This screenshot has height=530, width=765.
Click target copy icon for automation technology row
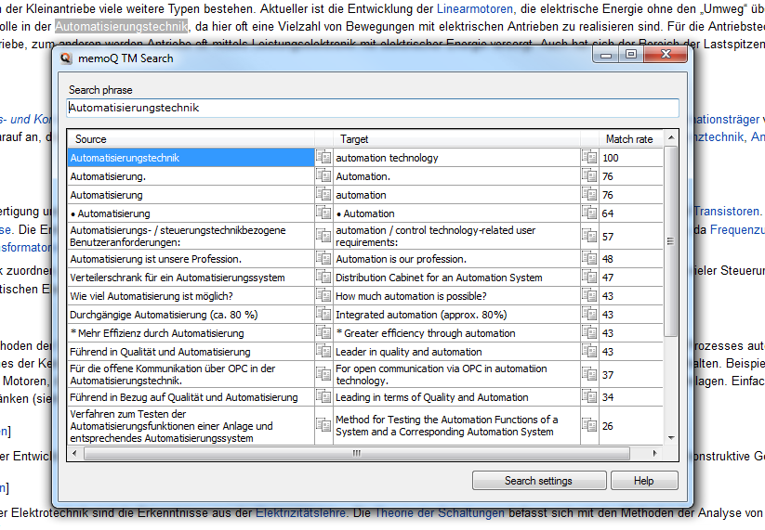(589, 158)
